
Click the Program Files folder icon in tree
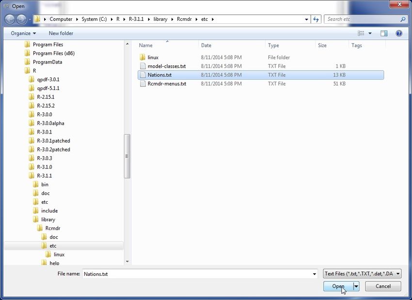[27, 45]
